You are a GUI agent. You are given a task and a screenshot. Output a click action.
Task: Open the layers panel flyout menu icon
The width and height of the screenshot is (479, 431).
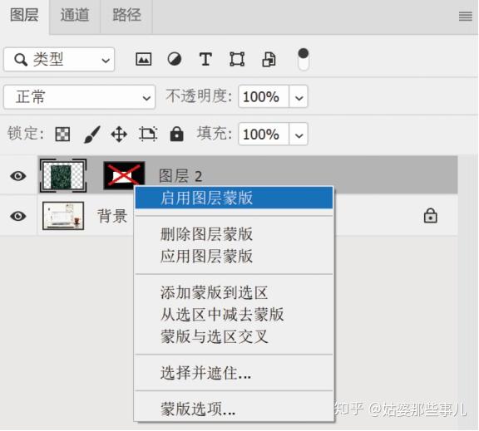(465, 16)
